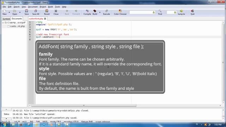The height and width of the screenshot is (127, 226).
Task: Click the message panel tabs up arrow
Action: (6, 110)
